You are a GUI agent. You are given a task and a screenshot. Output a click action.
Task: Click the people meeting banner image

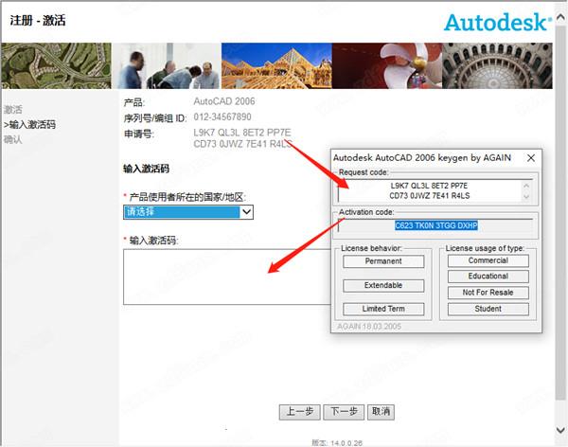(x=167, y=65)
